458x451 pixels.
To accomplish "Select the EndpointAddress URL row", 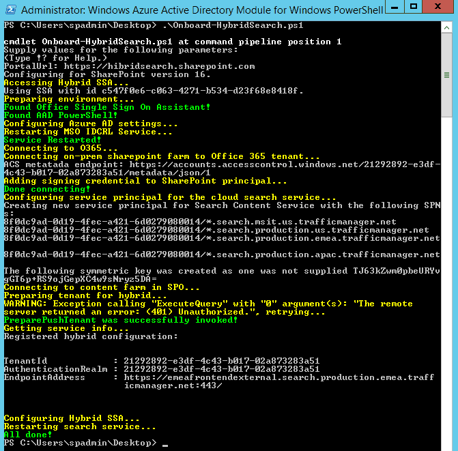I will (219, 381).
